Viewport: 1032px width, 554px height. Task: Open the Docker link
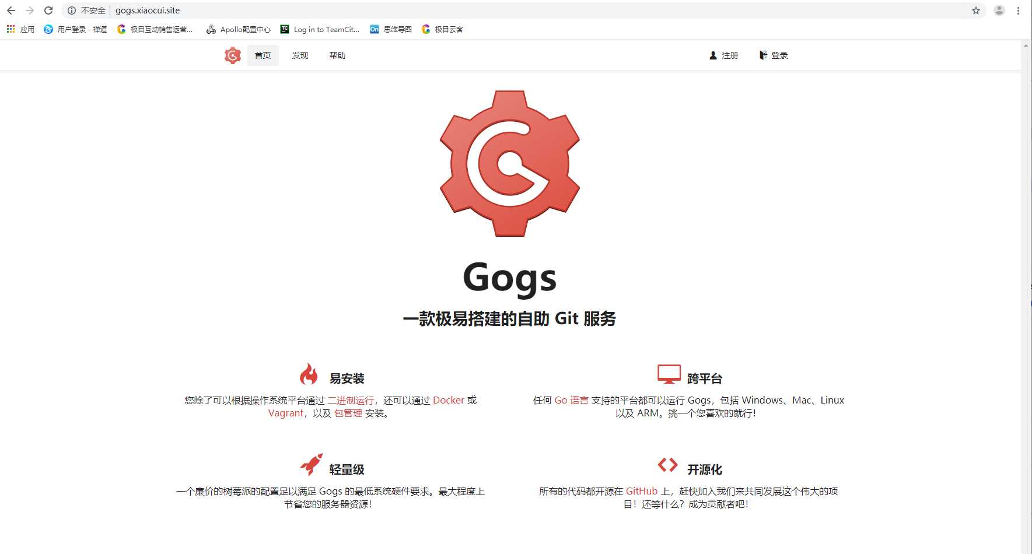coord(449,400)
